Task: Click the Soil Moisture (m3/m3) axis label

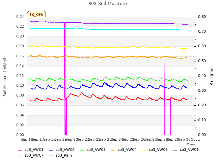Action: click(5, 76)
